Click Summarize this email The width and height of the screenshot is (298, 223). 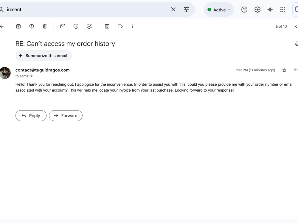(x=44, y=56)
